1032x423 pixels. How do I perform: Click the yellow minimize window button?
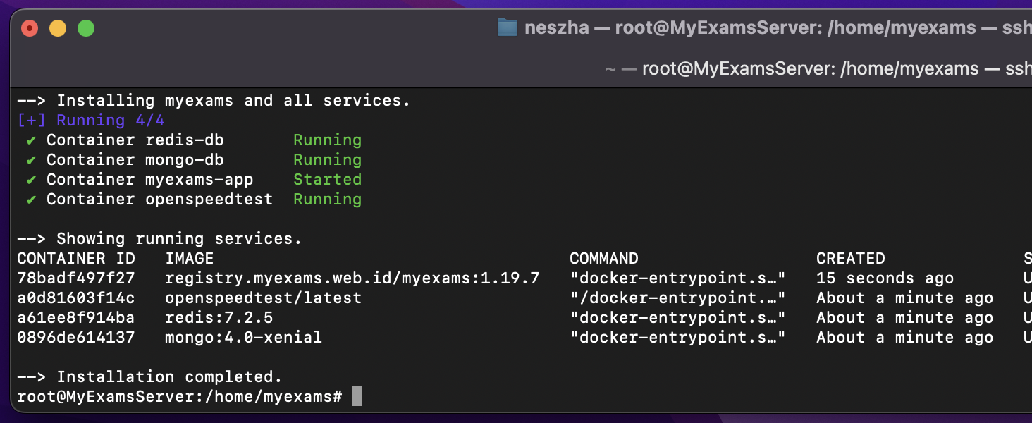tap(58, 28)
